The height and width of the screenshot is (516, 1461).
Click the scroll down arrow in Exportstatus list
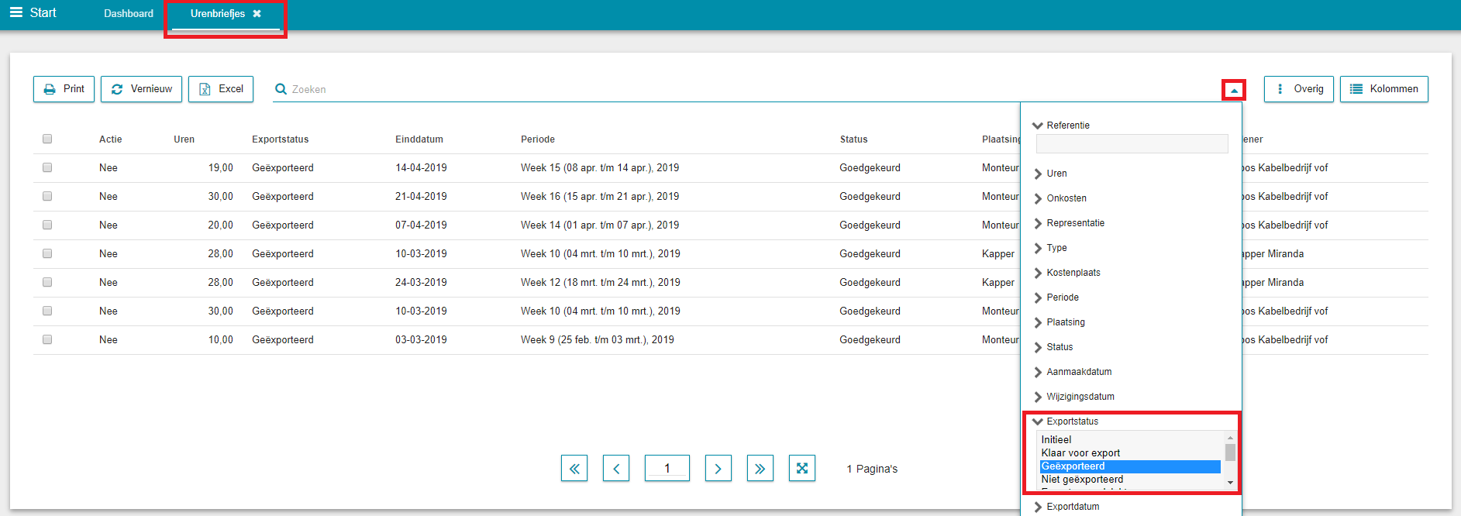click(x=1230, y=483)
